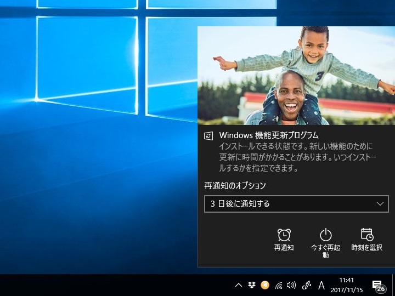Click the Show desktop strip
395x296 pixels.
[x=394, y=285]
